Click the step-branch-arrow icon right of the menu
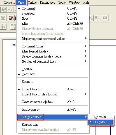Viewport: 116px width, 135px height. coord(97,18)
